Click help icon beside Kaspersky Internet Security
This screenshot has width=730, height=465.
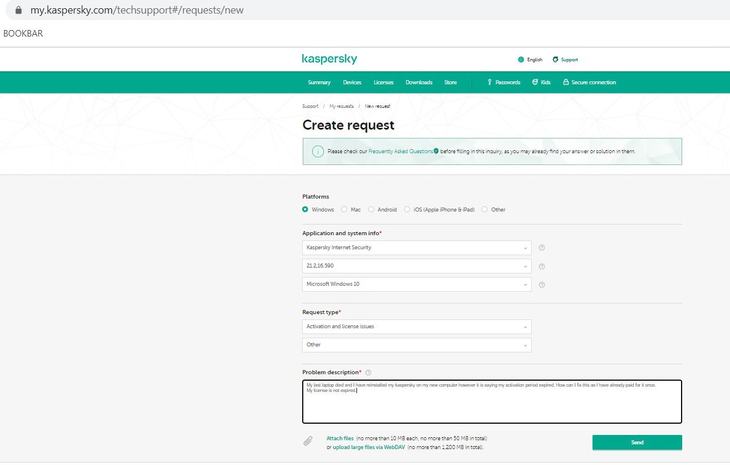point(542,248)
